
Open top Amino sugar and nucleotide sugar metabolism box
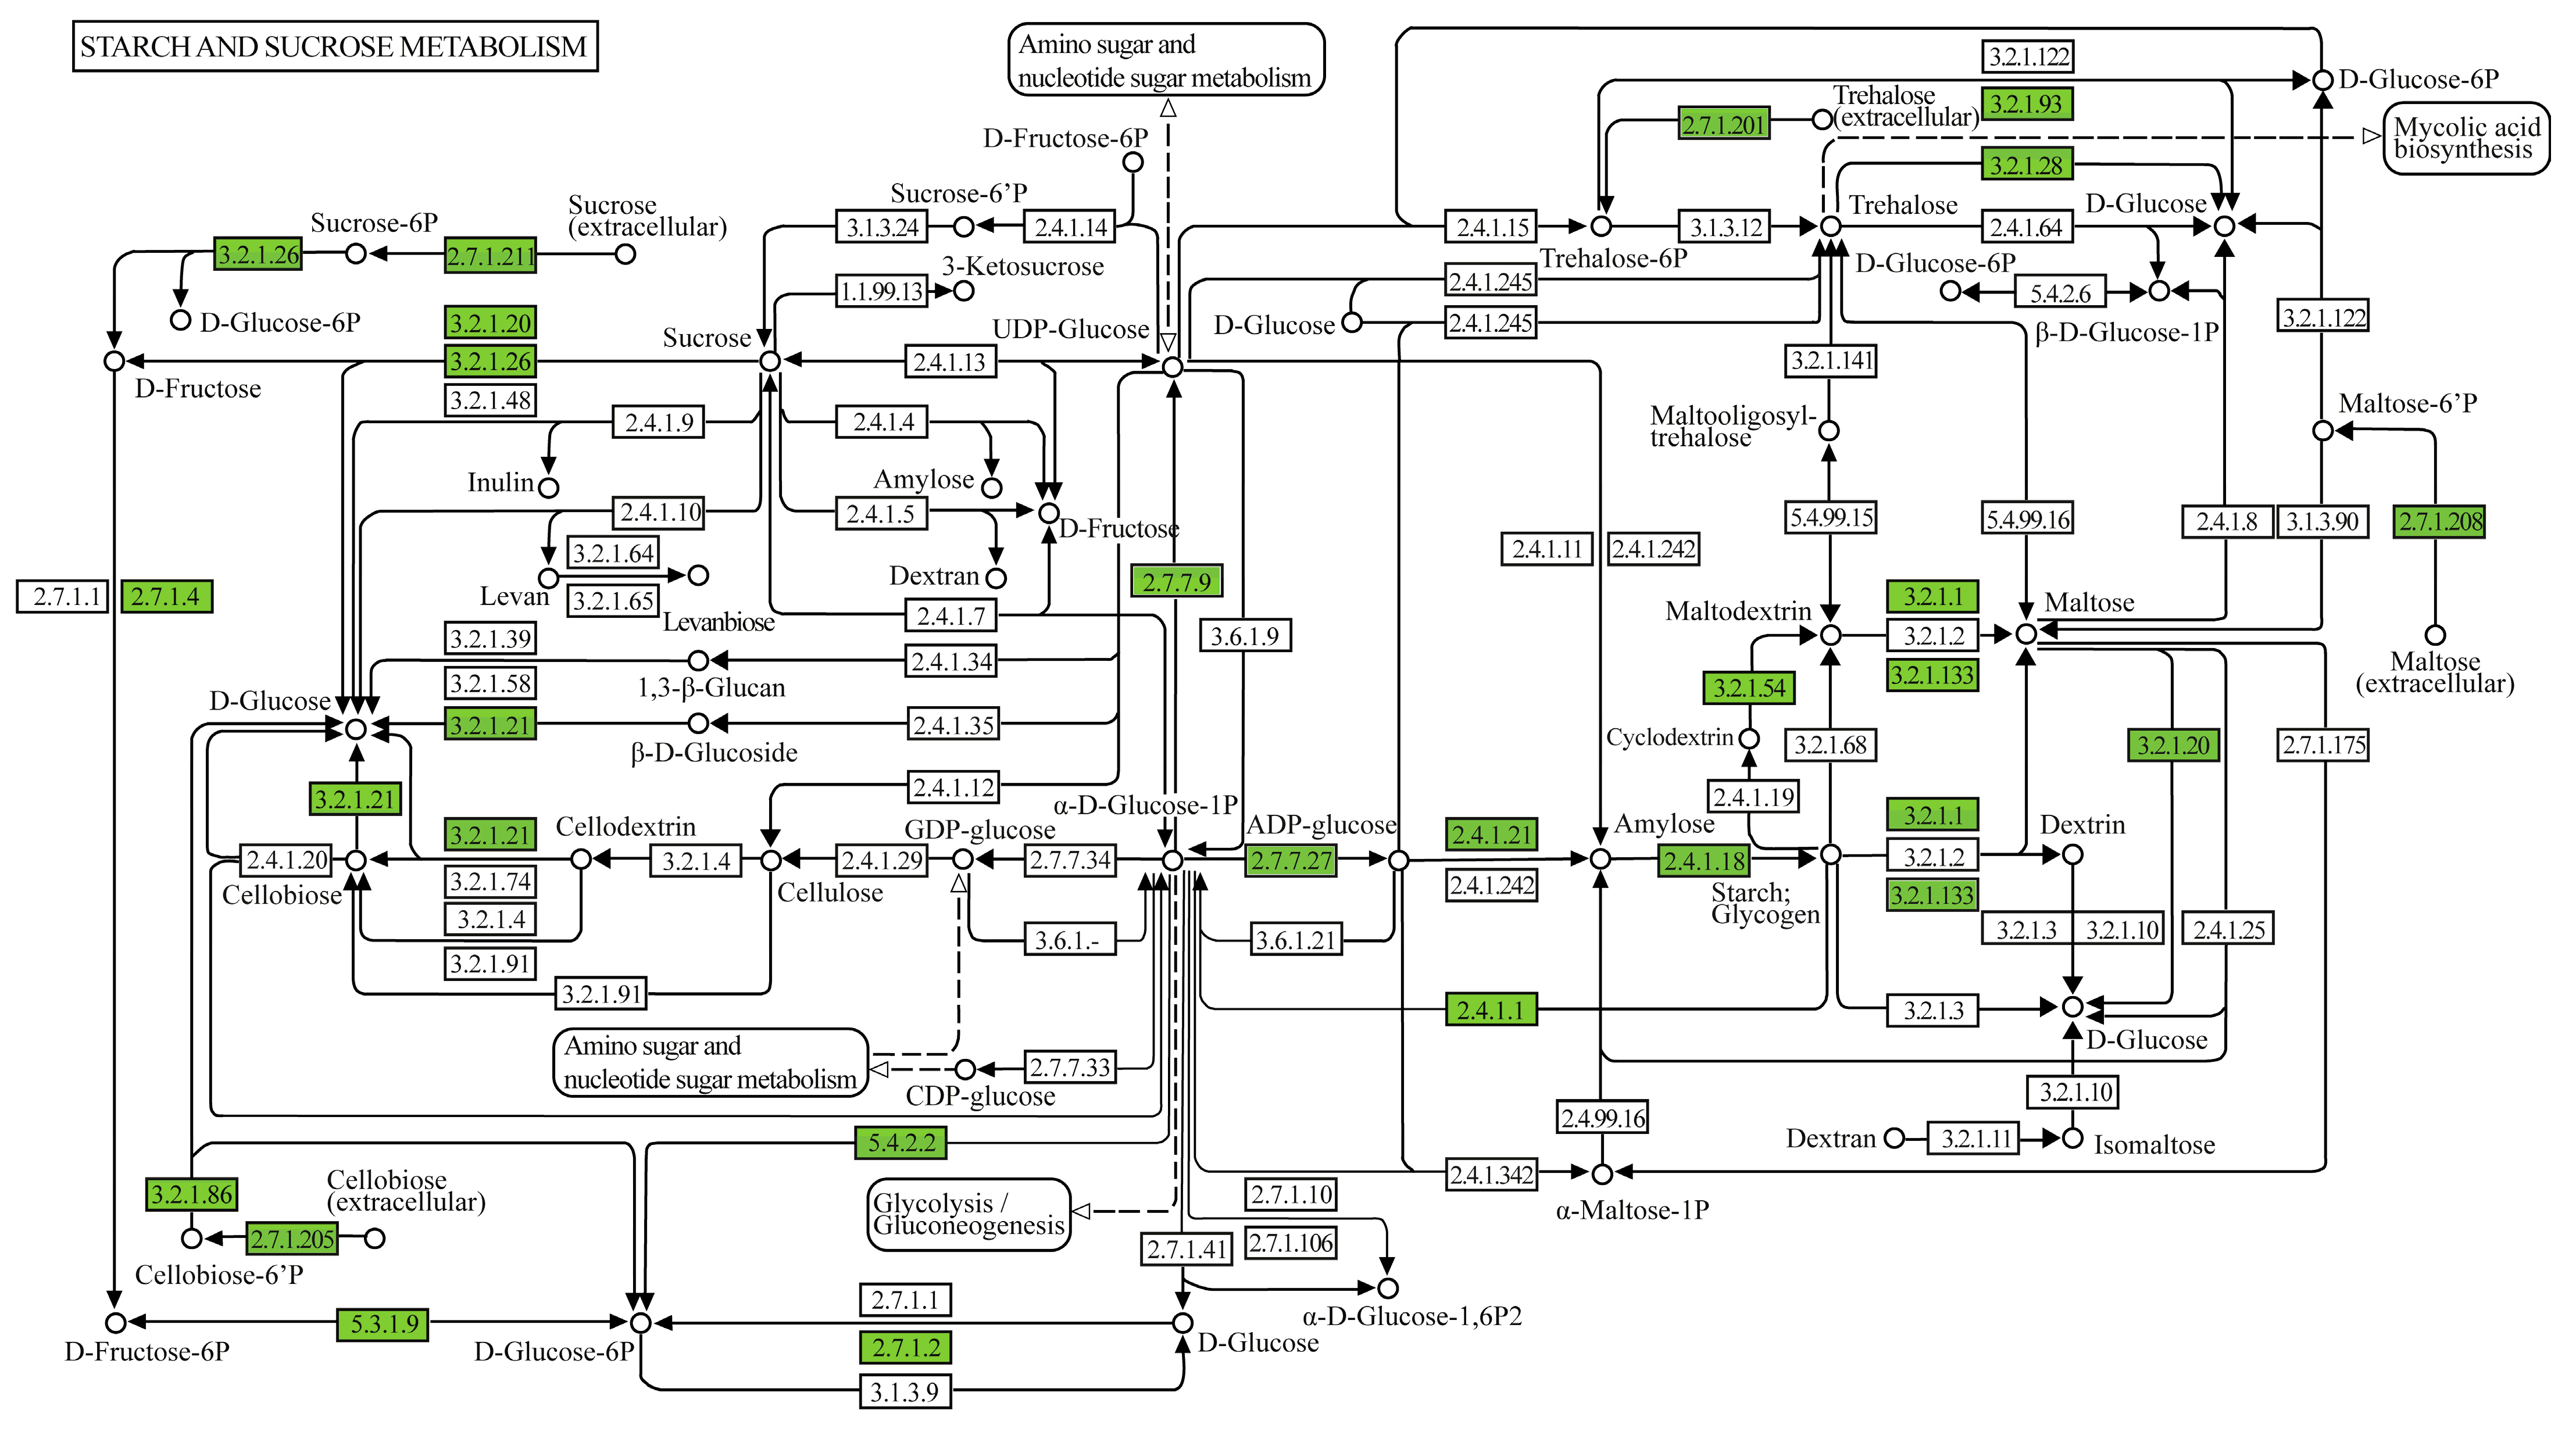point(1165,60)
